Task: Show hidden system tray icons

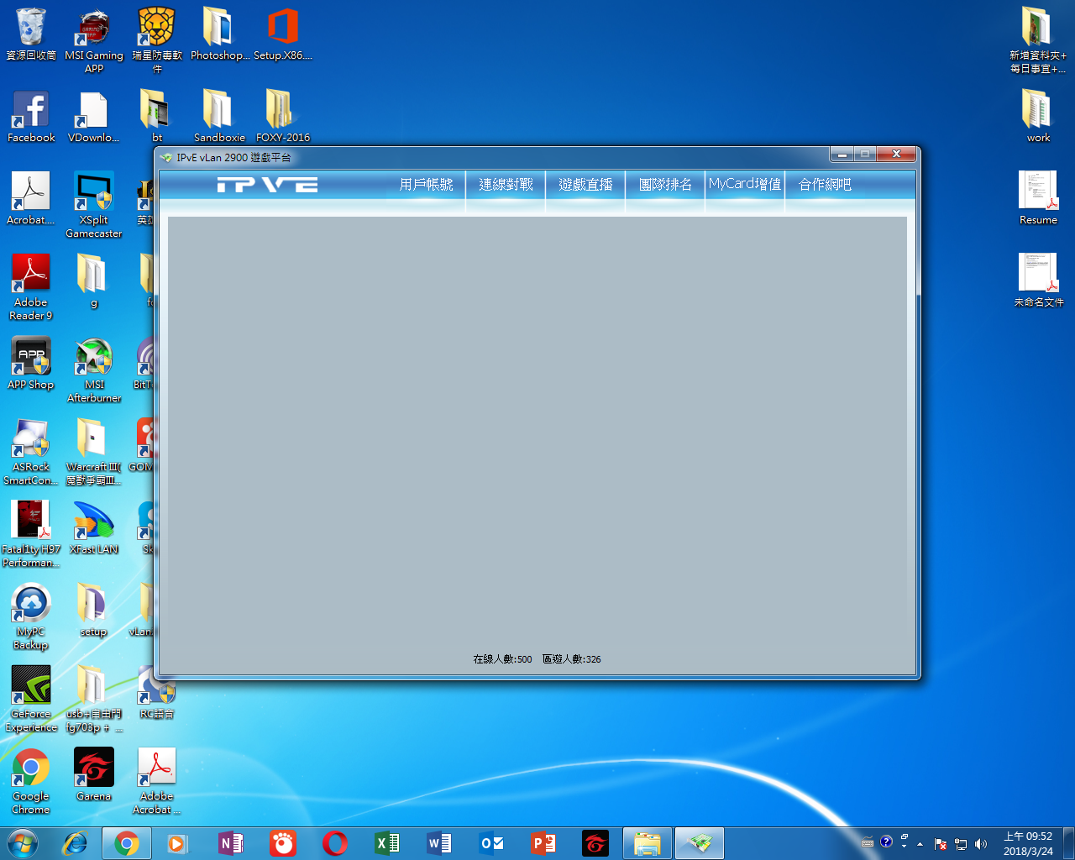Action: (920, 843)
